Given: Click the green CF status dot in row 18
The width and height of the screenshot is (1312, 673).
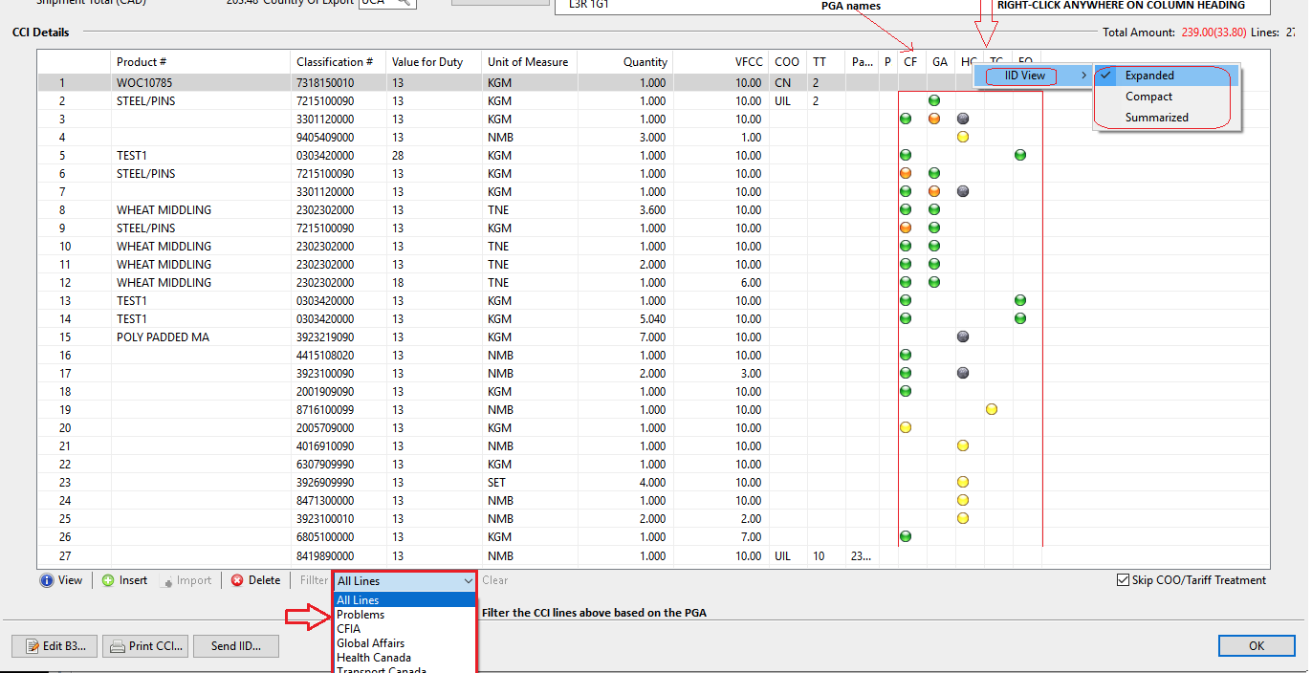Looking at the screenshot, I should (906, 391).
